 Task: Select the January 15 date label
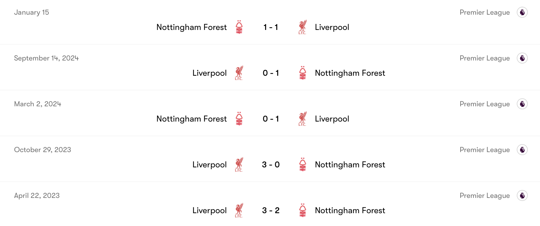click(31, 12)
